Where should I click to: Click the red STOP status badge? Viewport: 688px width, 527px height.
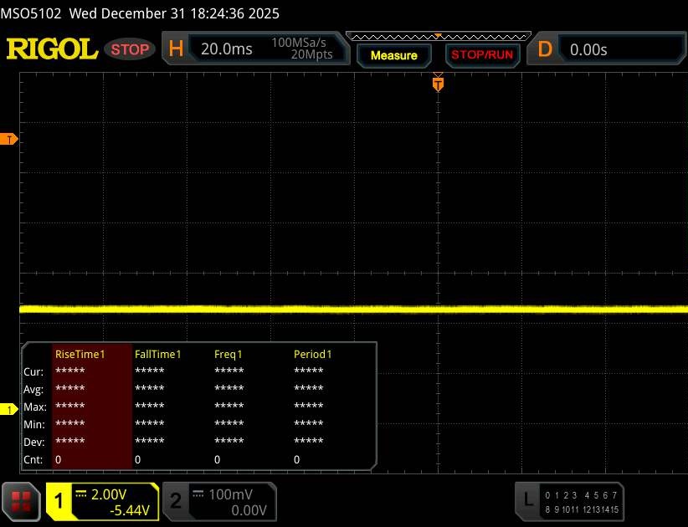[131, 49]
